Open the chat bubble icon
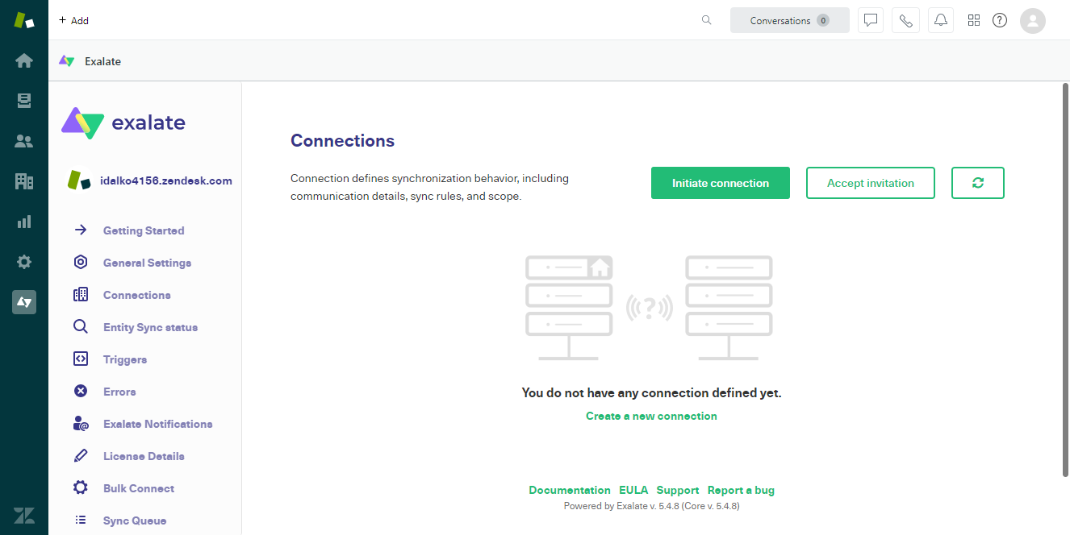 870,20
